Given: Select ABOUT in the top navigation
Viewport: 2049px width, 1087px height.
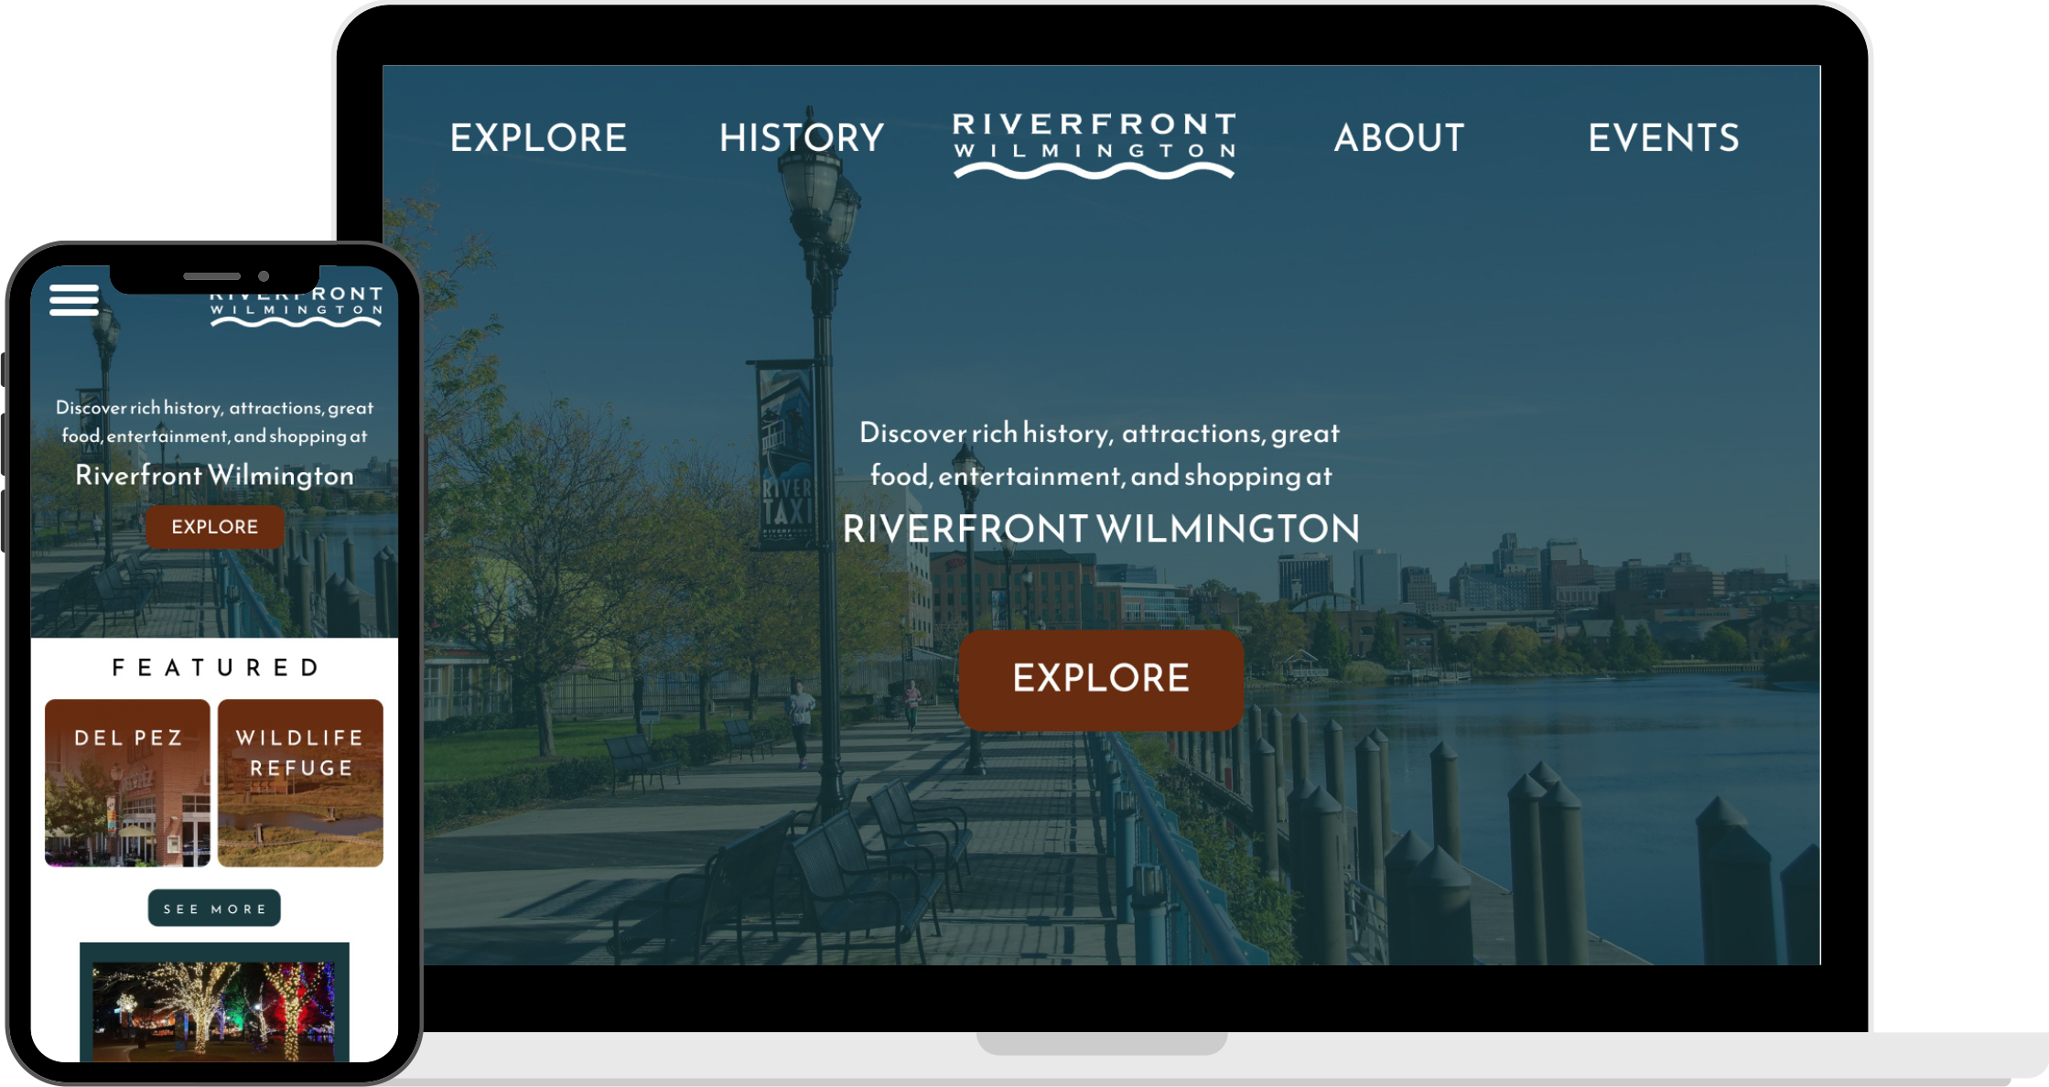Looking at the screenshot, I should click(x=1398, y=138).
